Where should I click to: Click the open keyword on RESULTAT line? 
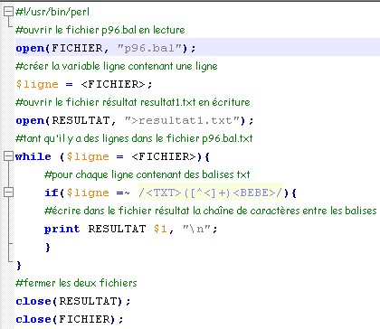click(x=30, y=120)
